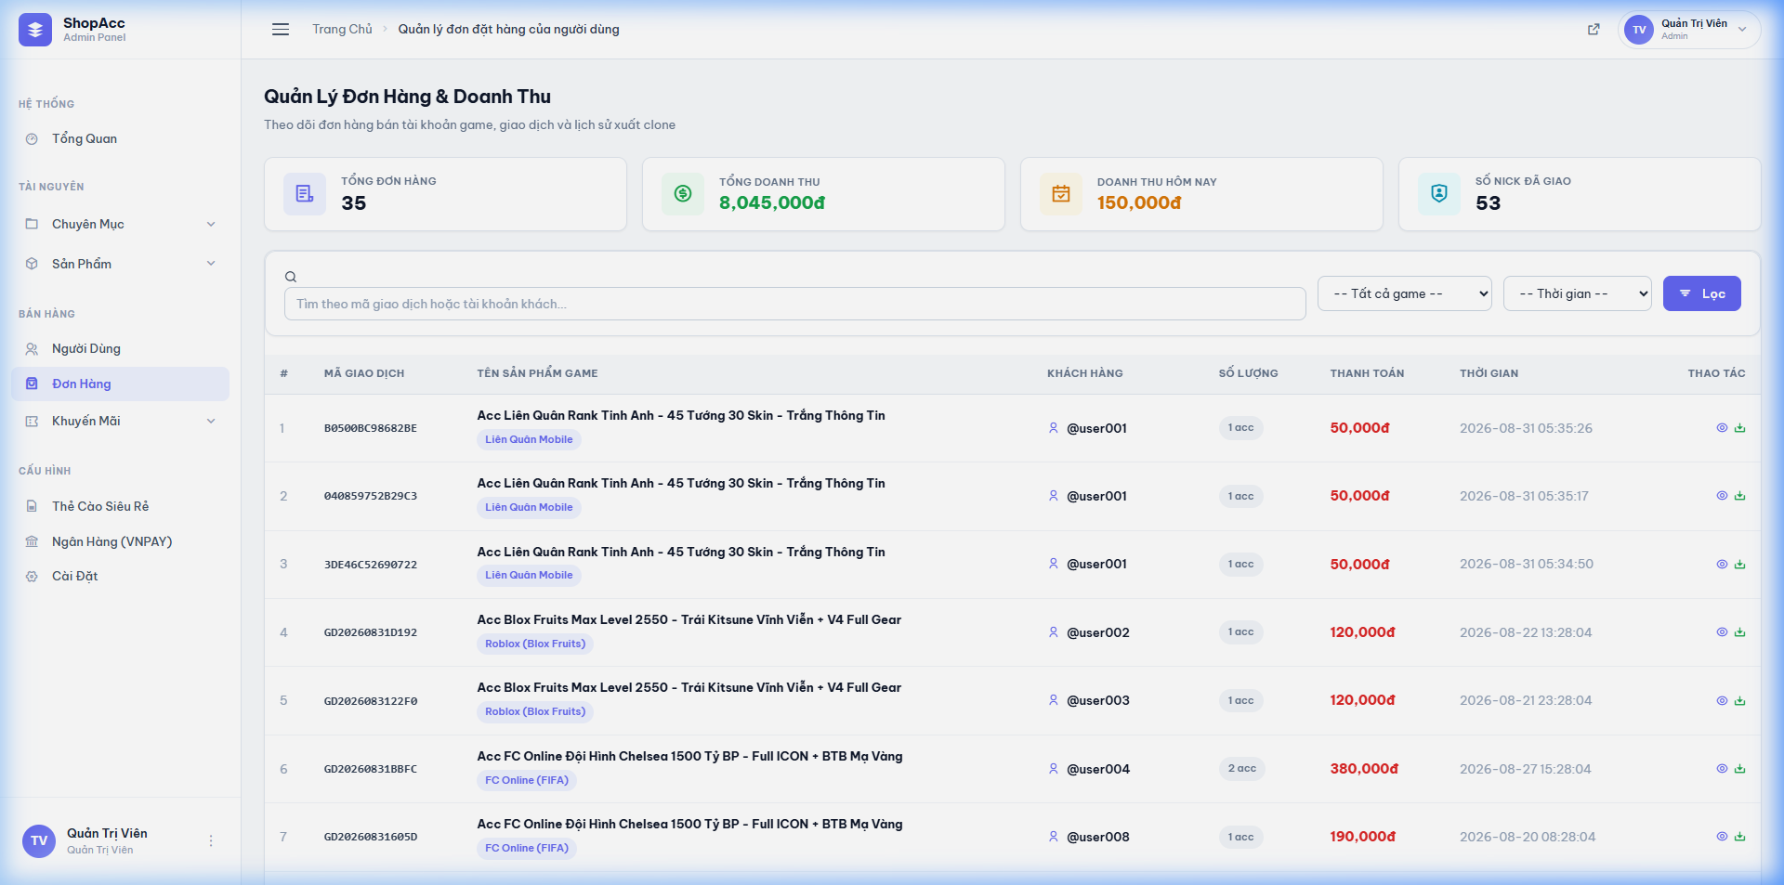Download order GD20260831605D
This screenshot has width=1784, height=885.
1740,837
